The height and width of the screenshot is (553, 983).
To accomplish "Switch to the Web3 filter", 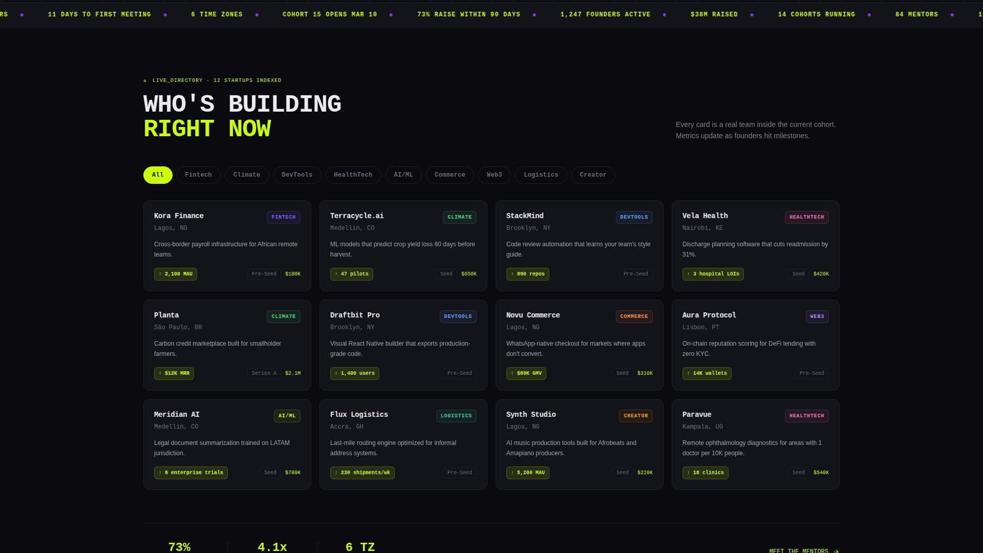I will (x=494, y=175).
